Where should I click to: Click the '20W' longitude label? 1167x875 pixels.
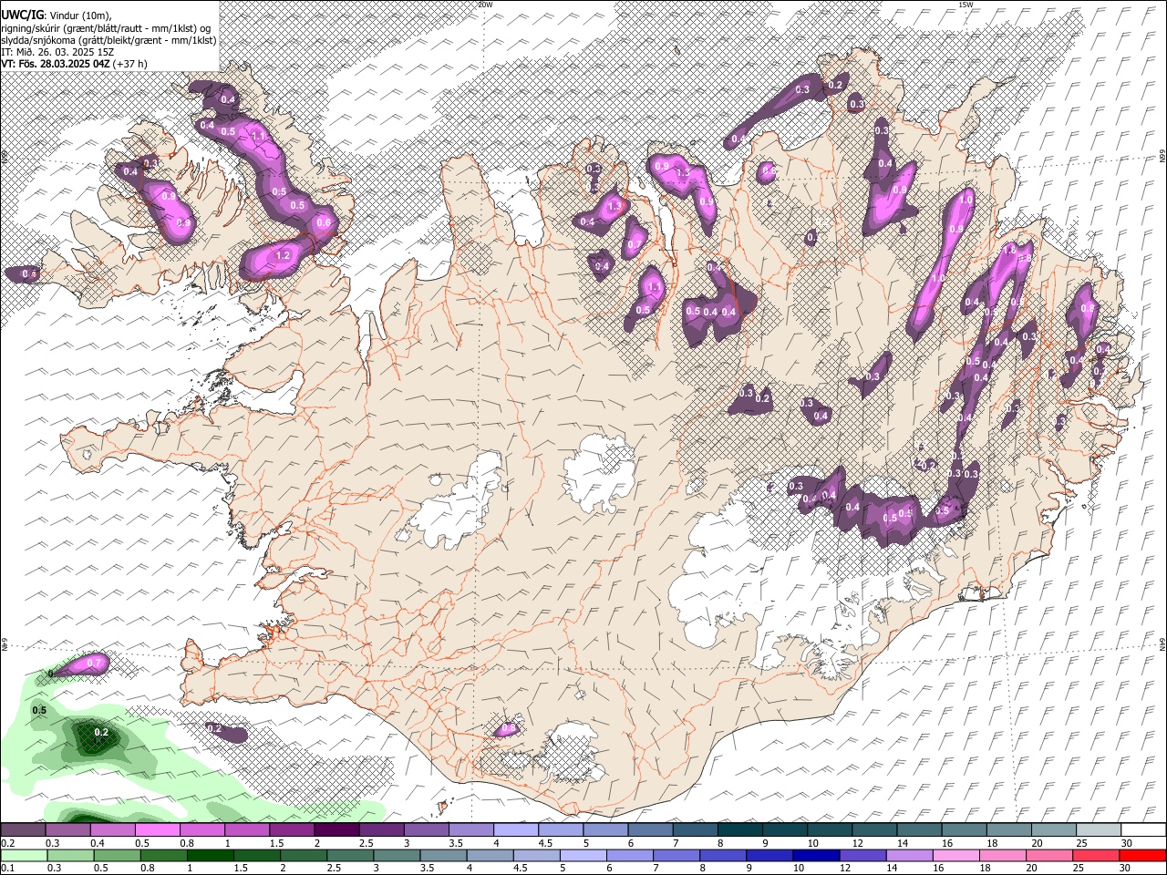pyautogui.click(x=485, y=5)
